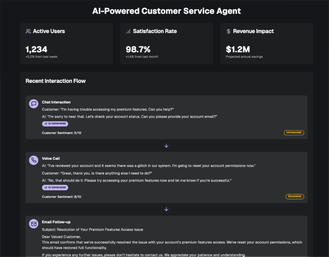Image resolution: width=329 pixels, height=257 pixels.
Task: Click the down arrow below Voice Call card
Action: coord(166,209)
